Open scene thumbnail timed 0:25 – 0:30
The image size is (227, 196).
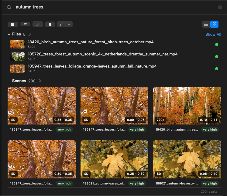tap(114, 159)
